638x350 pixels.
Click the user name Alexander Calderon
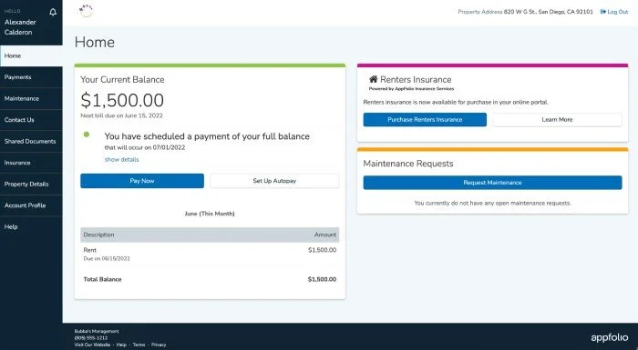pos(20,27)
